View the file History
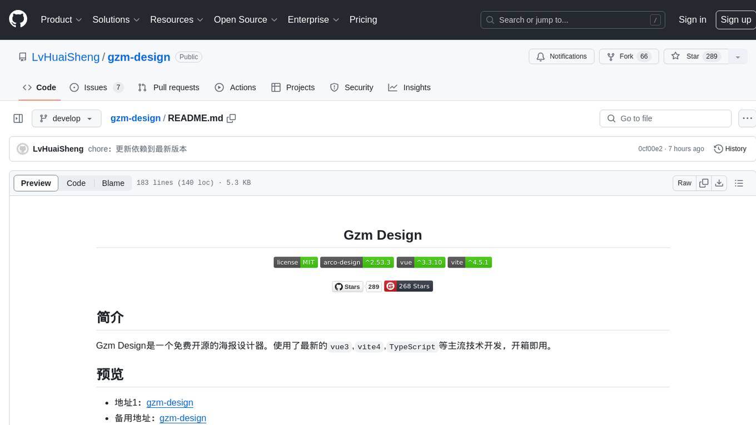 (x=730, y=149)
